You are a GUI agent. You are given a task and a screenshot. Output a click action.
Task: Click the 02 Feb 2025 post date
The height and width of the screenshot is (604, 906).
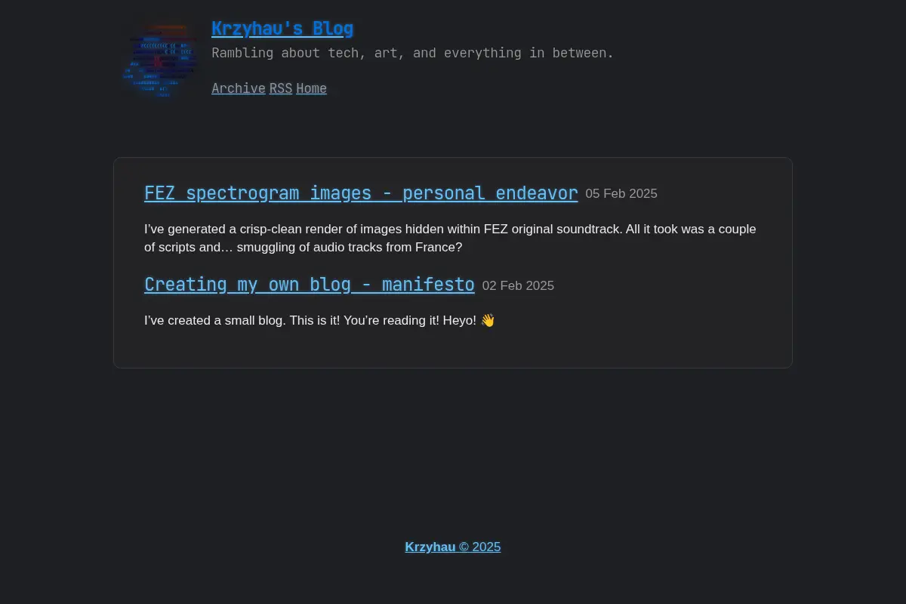(518, 286)
